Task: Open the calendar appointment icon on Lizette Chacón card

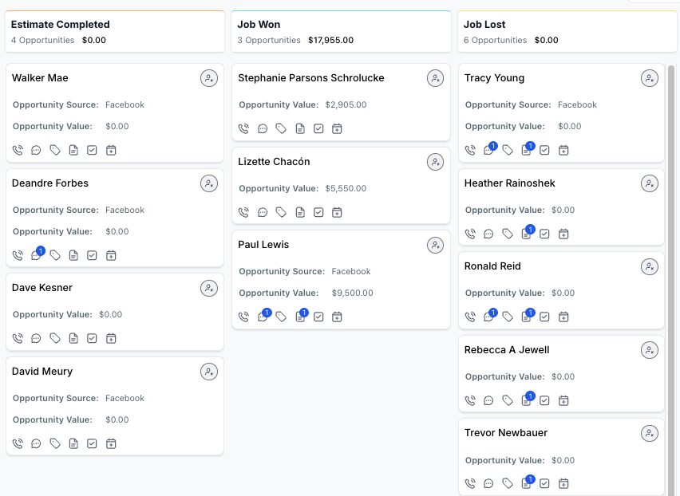Action: pos(337,212)
